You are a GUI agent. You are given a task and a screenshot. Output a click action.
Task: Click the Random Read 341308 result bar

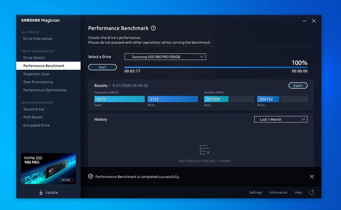(x=229, y=99)
